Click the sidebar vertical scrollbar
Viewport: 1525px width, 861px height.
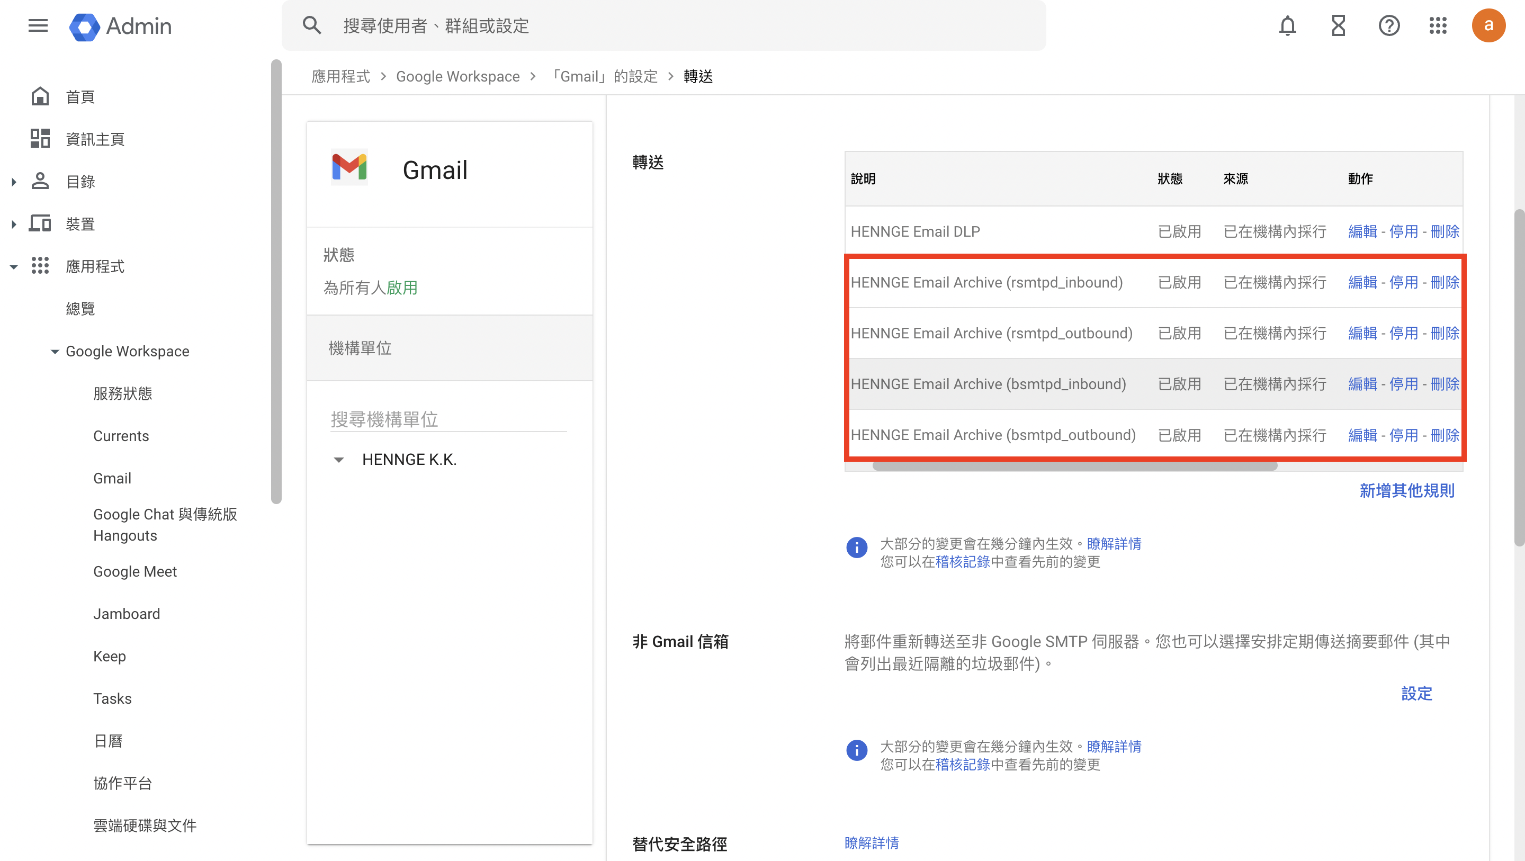[x=276, y=281]
